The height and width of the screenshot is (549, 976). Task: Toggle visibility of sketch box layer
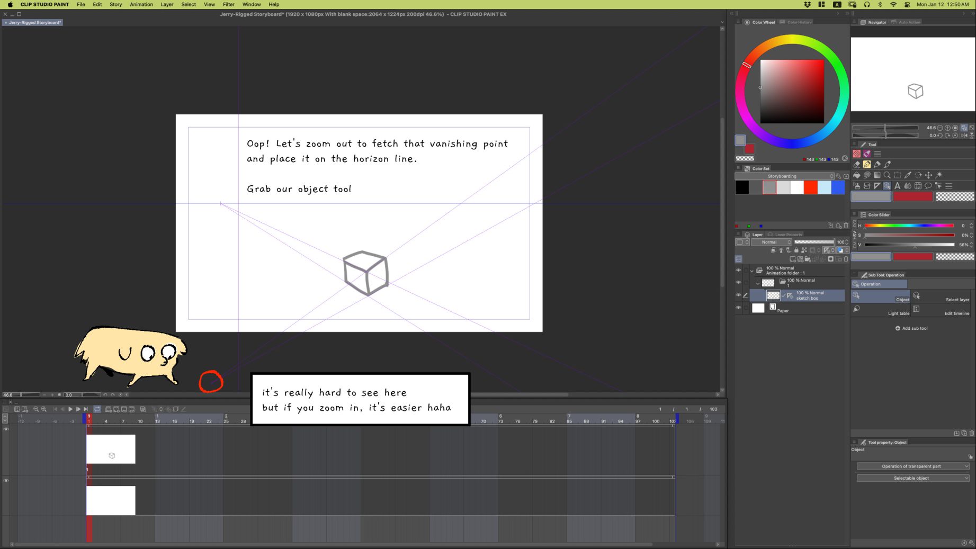tap(738, 295)
